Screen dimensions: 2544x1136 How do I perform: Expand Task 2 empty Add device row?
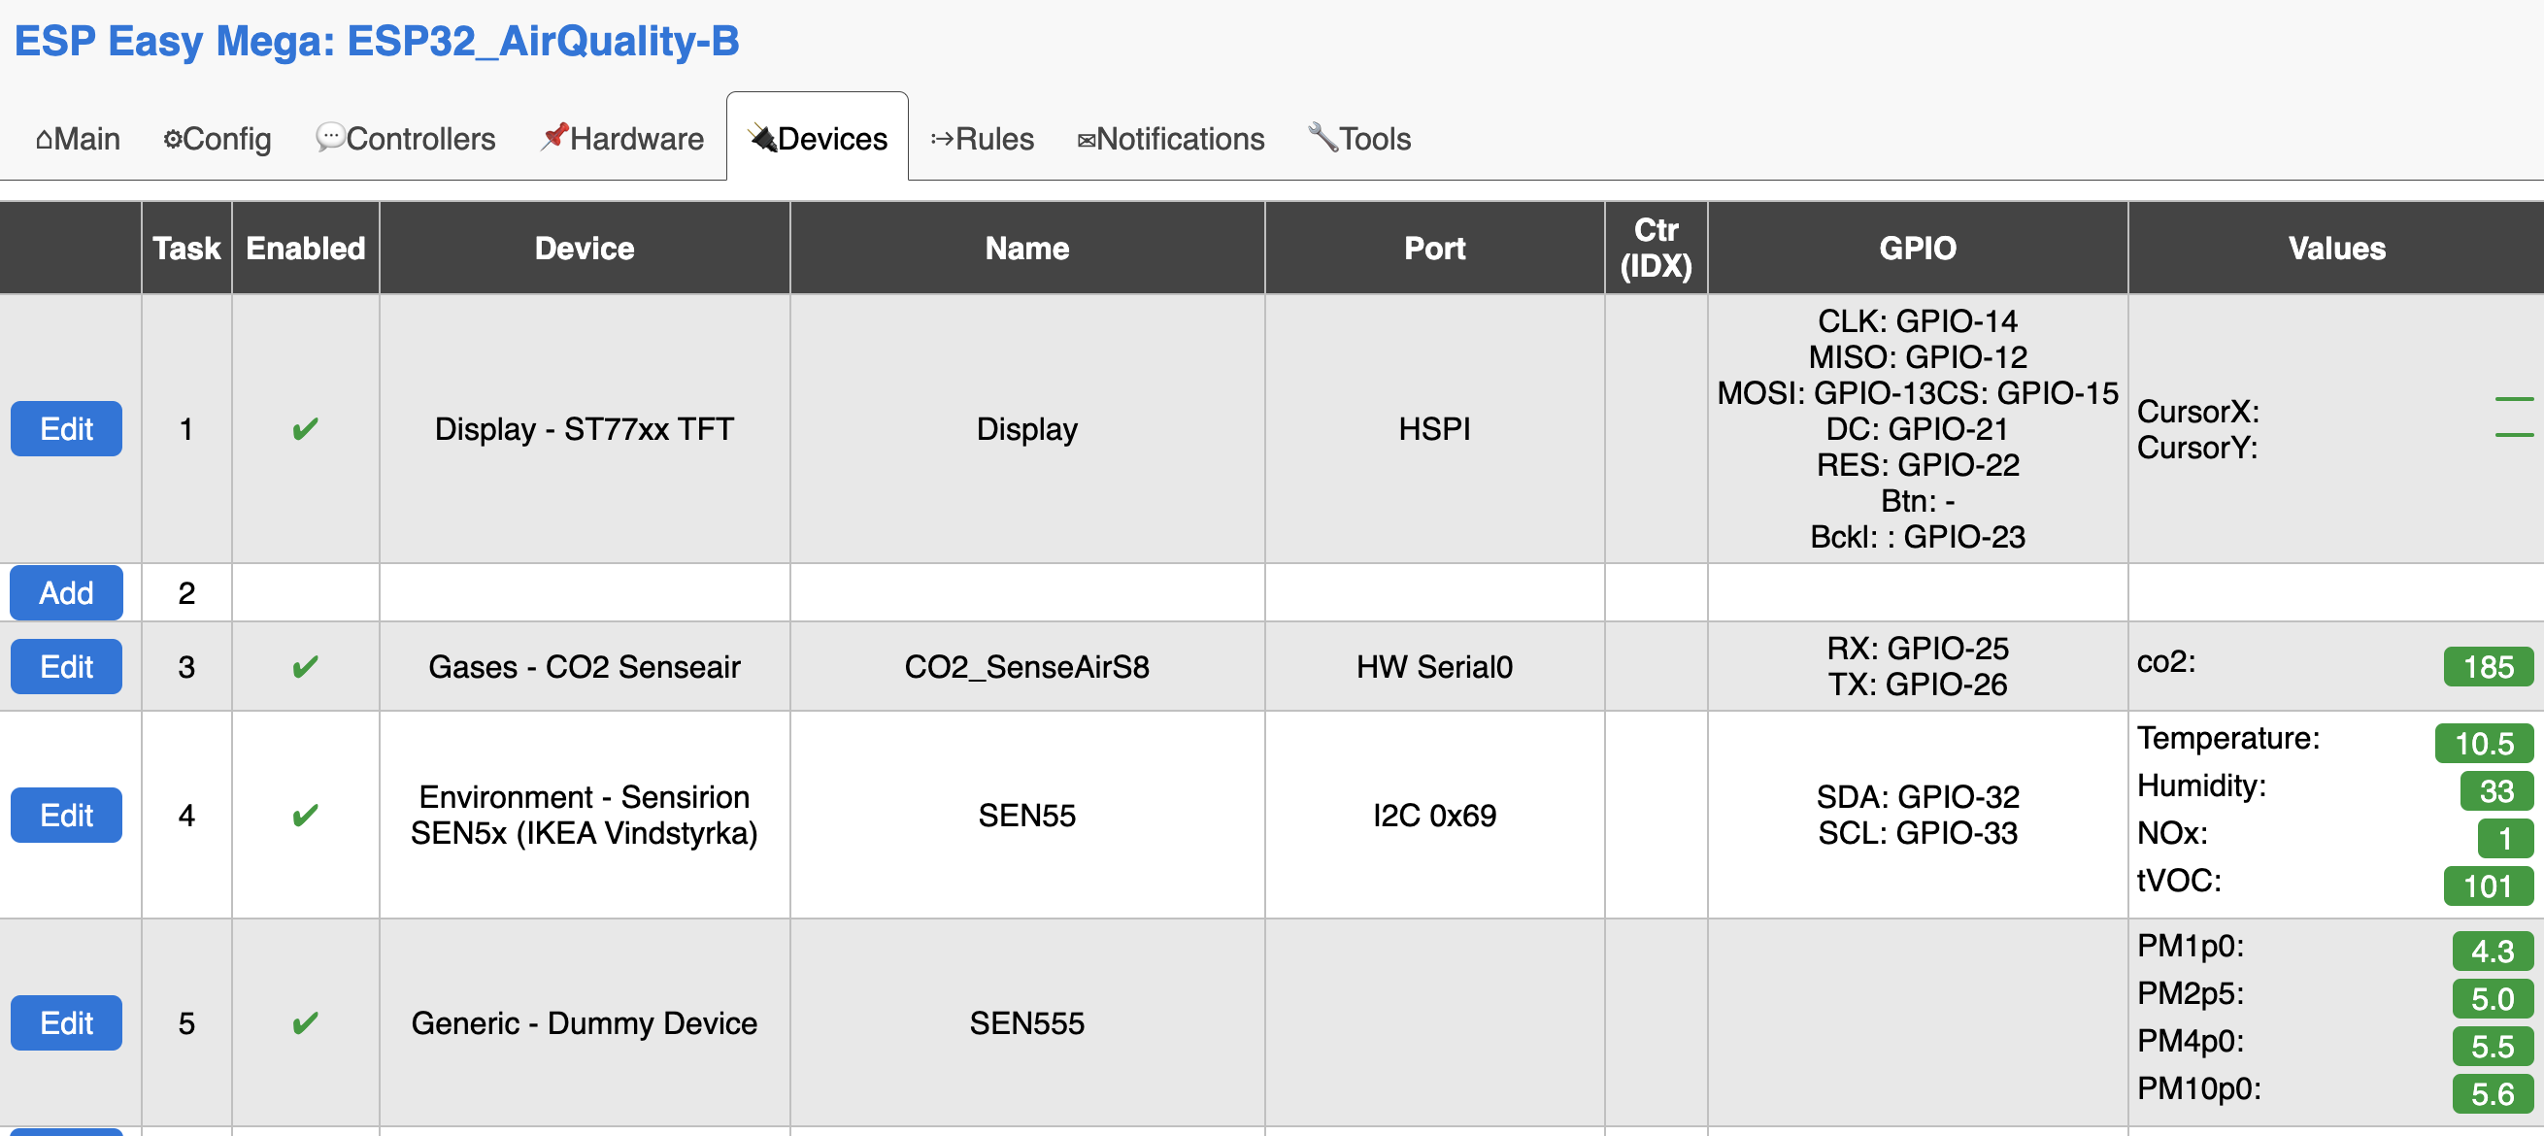(65, 592)
